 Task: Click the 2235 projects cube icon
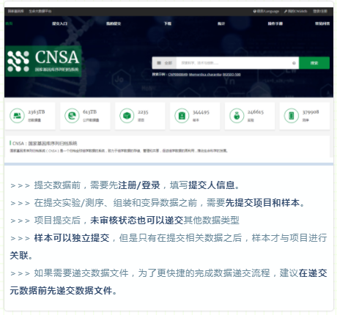click(127, 116)
